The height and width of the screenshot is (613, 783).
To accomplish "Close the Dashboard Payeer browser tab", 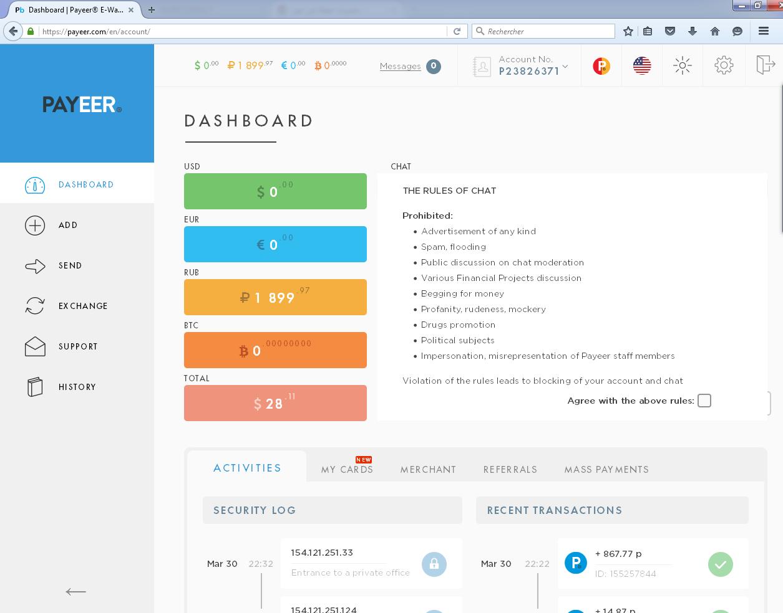I will (x=131, y=10).
